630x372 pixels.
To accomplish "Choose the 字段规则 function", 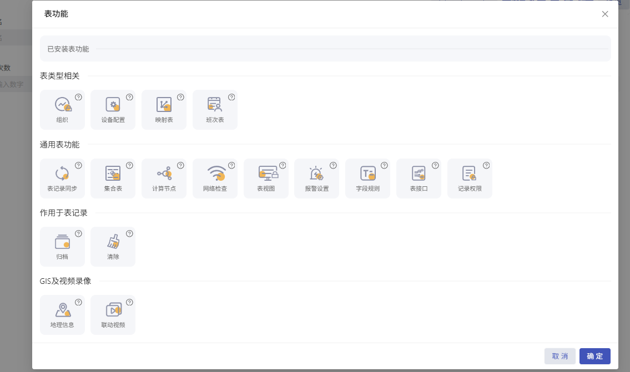I will (x=368, y=174).
